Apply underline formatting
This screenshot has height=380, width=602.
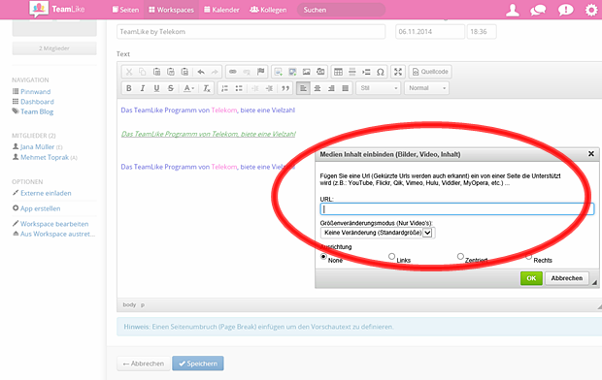156,88
